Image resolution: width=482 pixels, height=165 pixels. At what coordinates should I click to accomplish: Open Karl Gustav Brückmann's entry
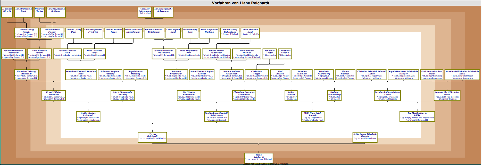[x=189, y=95]
